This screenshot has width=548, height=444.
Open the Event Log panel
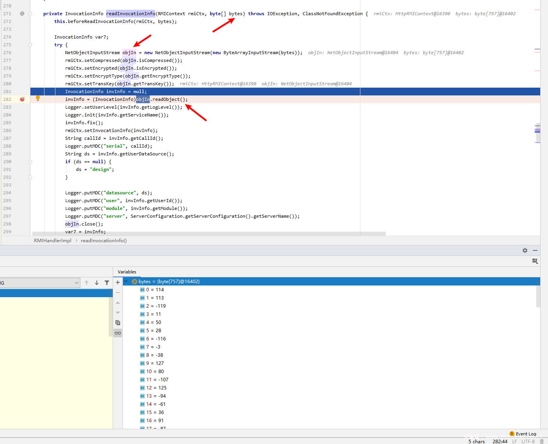(x=525, y=434)
